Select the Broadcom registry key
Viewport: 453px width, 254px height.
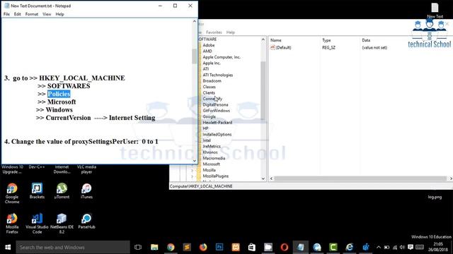212,81
